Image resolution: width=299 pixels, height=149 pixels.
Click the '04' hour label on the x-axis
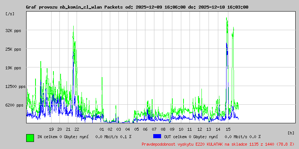127,129
